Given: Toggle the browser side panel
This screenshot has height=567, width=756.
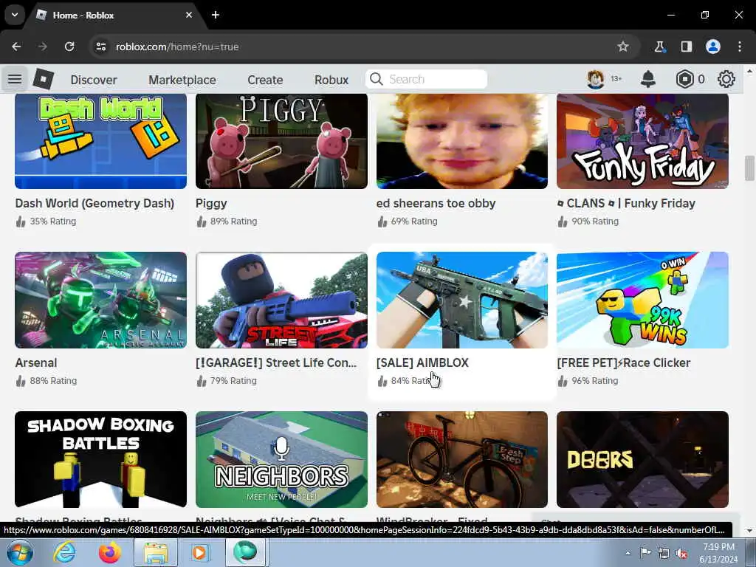Looking at the screenshot, I should click(x=686, y=47).
